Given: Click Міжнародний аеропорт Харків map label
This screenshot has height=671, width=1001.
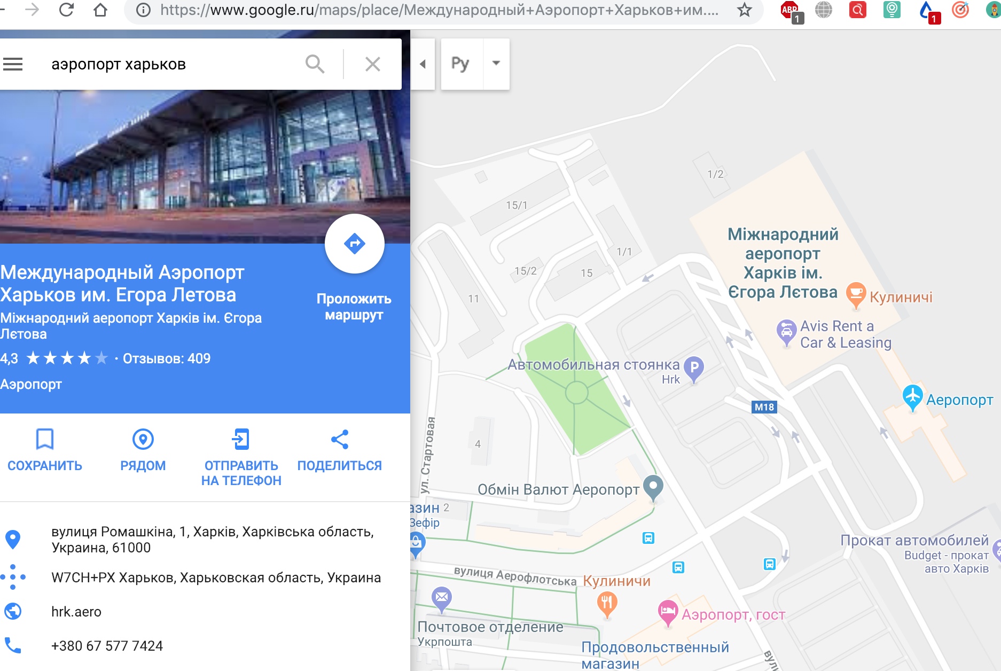Looking at the screenshot, I should point(783,263).
